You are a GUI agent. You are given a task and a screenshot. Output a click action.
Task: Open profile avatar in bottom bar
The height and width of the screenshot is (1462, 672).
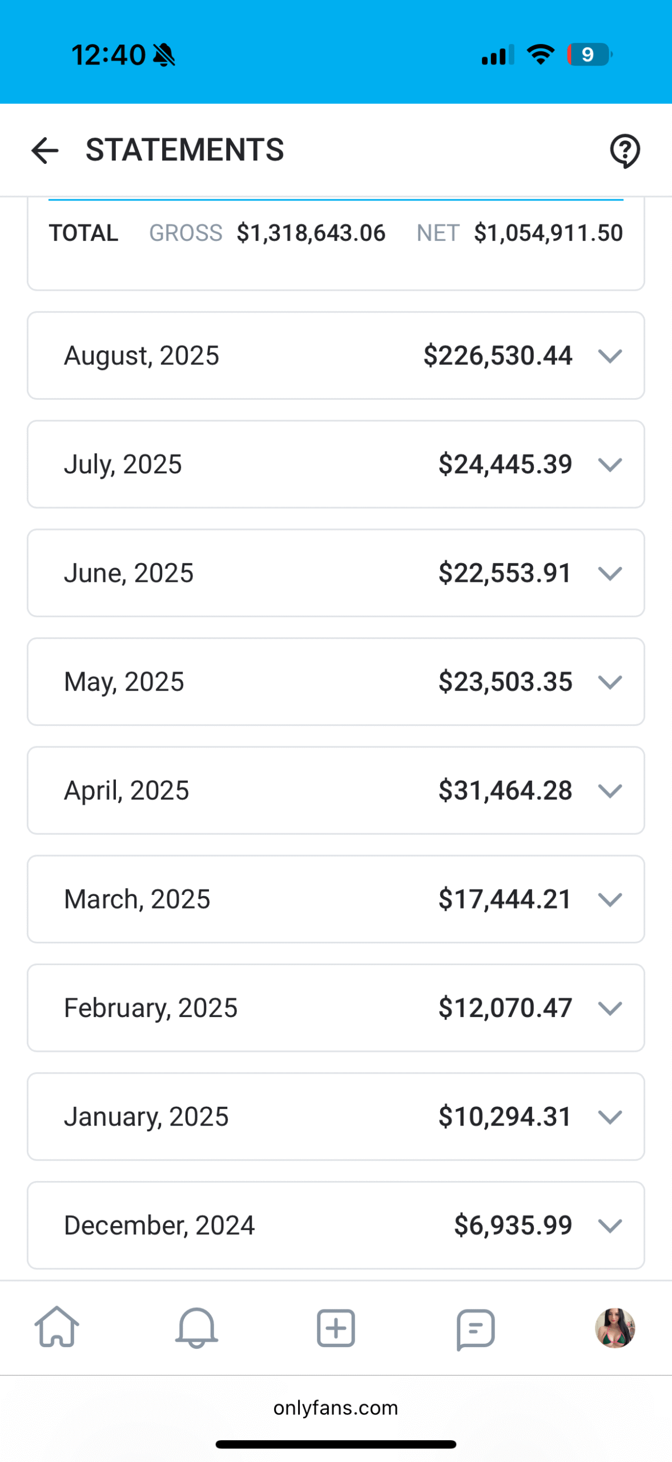615,1327
